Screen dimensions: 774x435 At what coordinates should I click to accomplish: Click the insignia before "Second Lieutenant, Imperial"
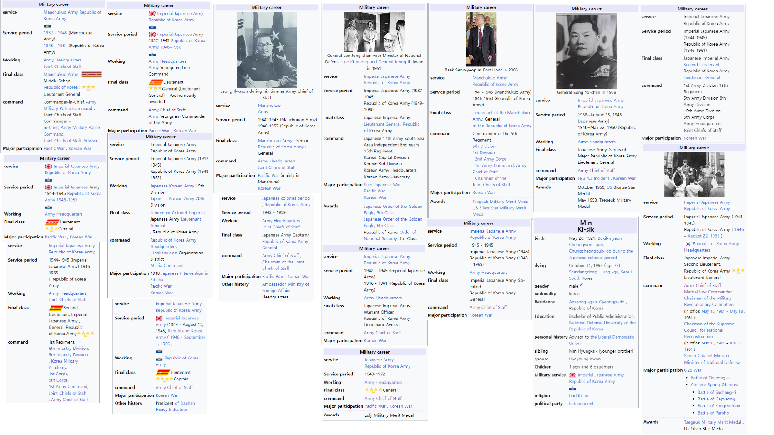coord(56,308)
